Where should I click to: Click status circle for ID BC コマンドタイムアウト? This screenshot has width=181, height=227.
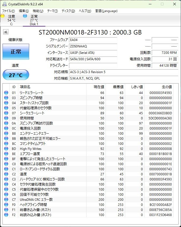(6, 143)
